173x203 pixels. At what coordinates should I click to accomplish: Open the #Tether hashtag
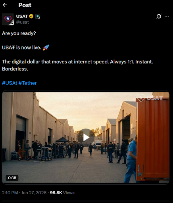click(x=27, y=83)
